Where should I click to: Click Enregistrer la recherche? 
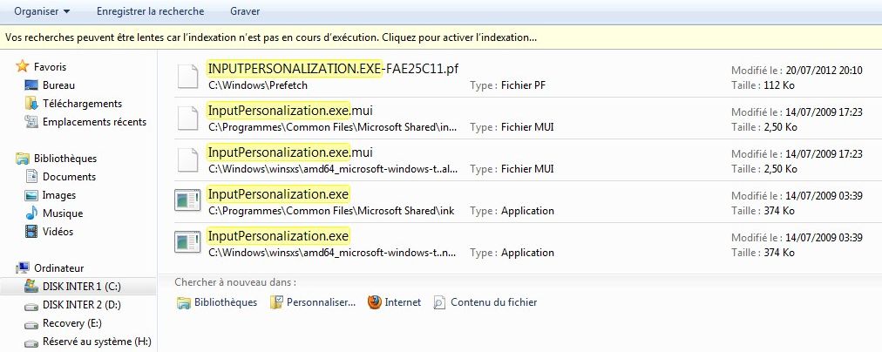coord(150,11)
